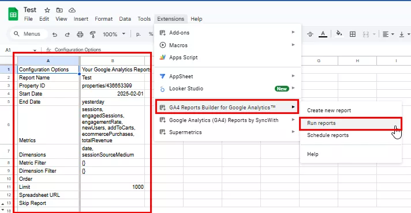Open the Edit menu
Image resolution: width=411 pixels, height=213 pixels.
click(44, 19)
